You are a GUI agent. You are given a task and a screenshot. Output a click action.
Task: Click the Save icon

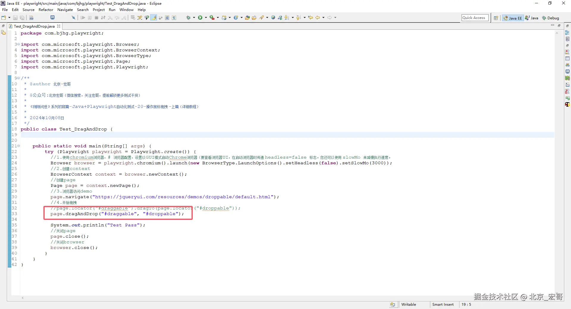tap(15, 18)
